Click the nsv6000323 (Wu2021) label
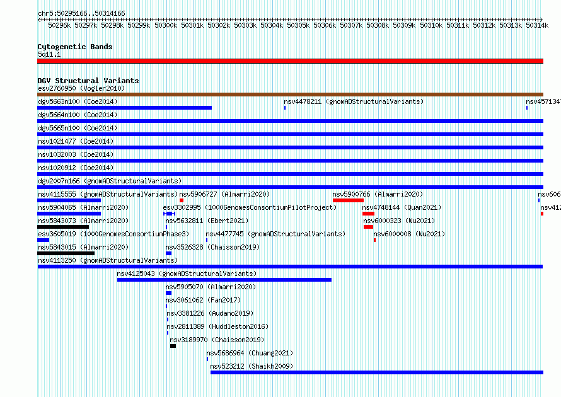Image resolution: width=561 pixels, height=397 pixels. click(x=399, y=221)
